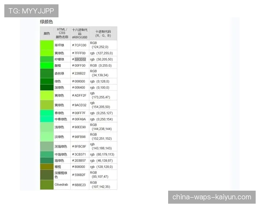
Task: Click the RGB (107,142,35) value
Action: click(x=100, y=185)
